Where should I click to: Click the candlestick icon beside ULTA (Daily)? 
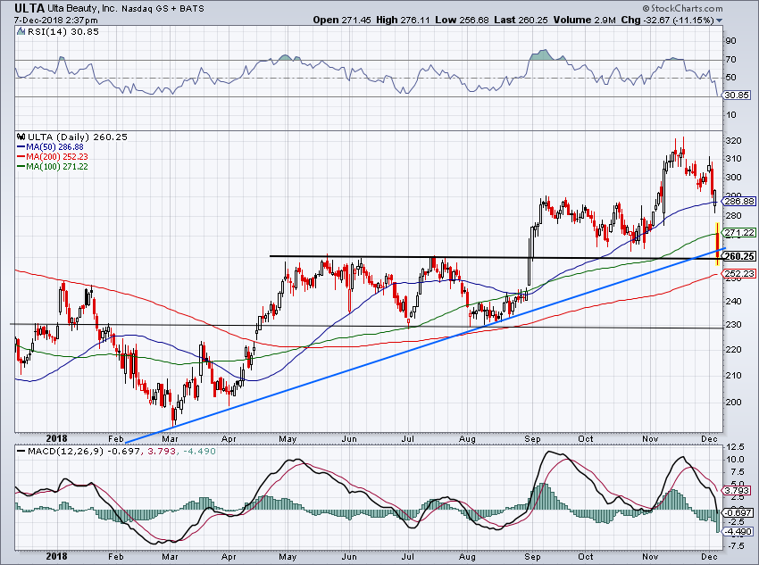click(21, 137)
